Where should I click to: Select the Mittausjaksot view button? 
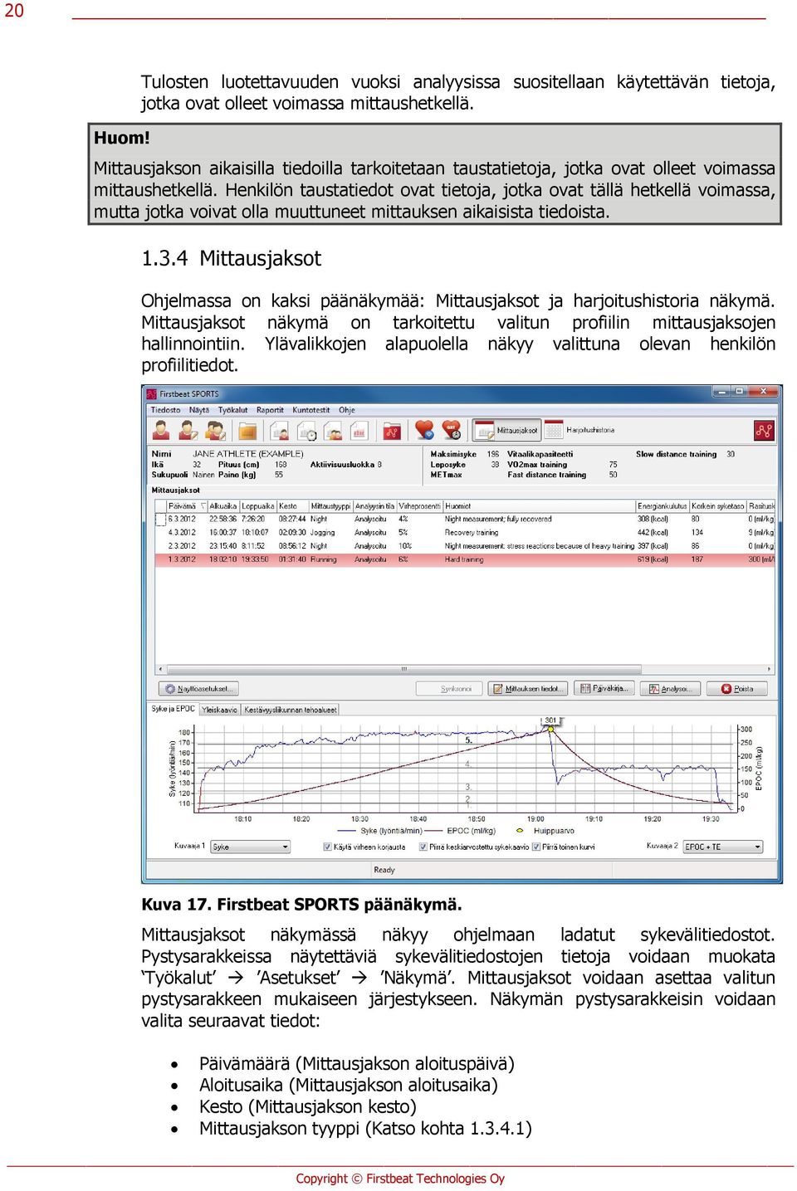[x=506, y=430]
